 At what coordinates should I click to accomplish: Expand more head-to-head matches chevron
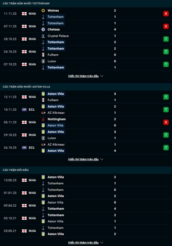pyautogui.click(x=102, y=243)
